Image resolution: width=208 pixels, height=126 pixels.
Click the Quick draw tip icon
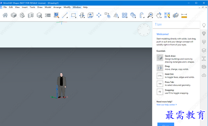(x=160, y=58)
